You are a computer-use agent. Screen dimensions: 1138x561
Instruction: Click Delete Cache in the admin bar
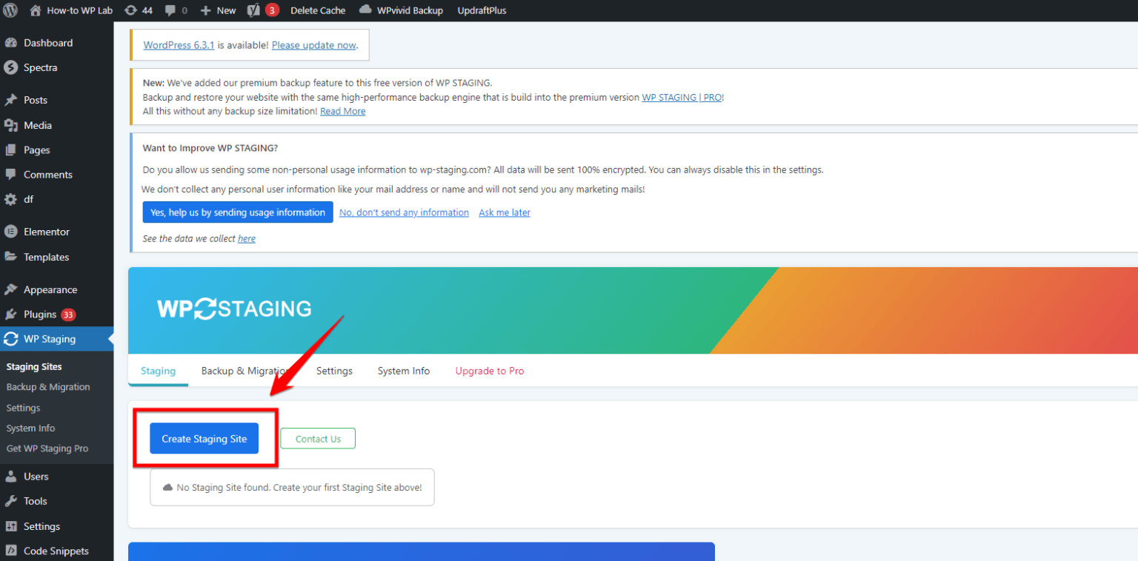click(x=318, y=10)
